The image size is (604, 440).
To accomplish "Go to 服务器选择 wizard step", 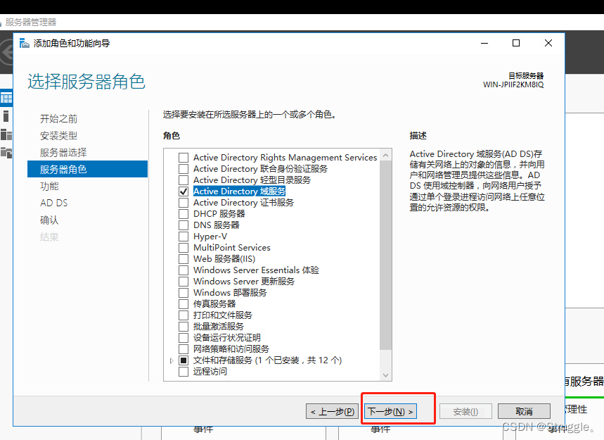I will click(x=63, y=152).
